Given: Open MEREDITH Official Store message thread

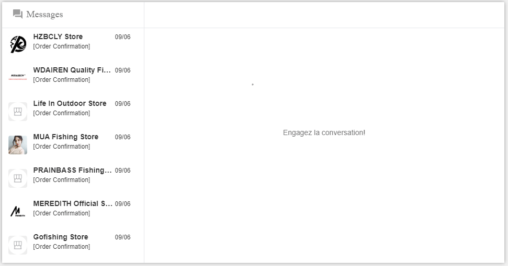Looking at the screenshot, I should (73, 203).
